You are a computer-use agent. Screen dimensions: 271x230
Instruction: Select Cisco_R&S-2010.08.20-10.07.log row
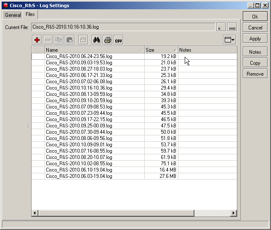click(x=134, y=157)
